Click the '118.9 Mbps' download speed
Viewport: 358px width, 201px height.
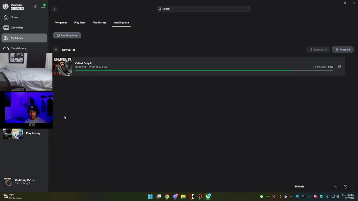point(319,67)
